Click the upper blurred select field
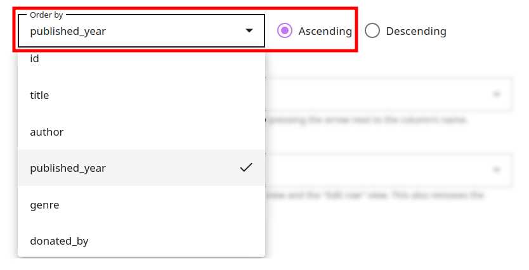This screenshot has height=270, width=529. click(381, 94)
